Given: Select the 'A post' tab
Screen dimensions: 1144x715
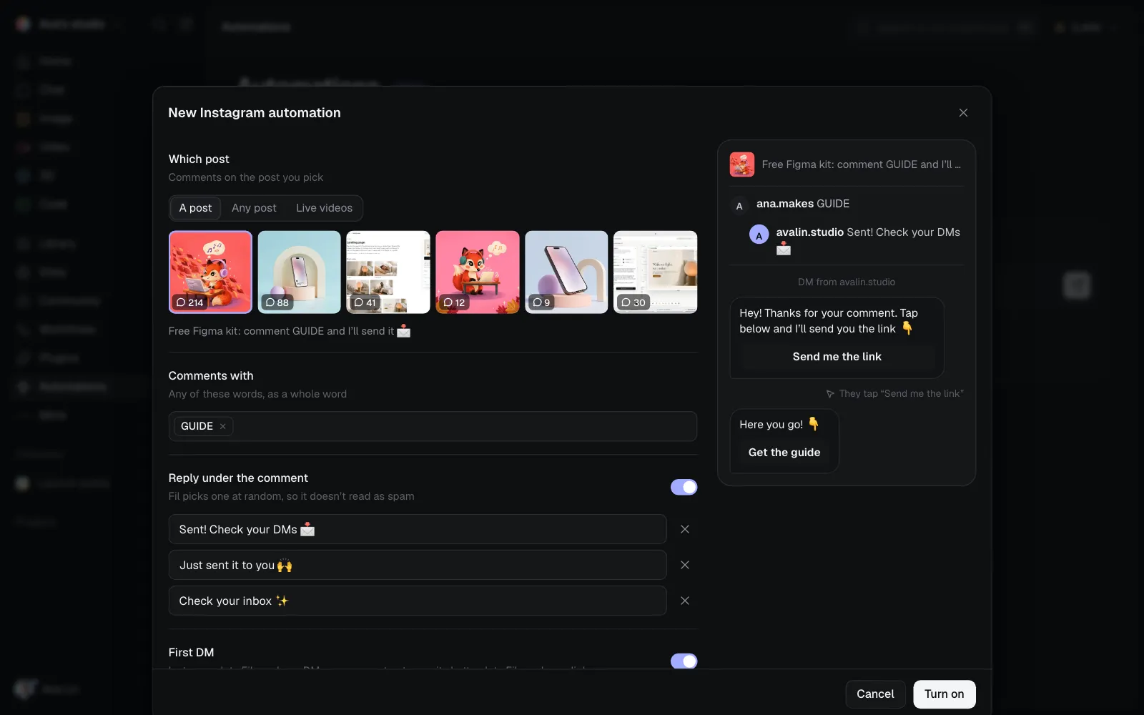Looking at the screenshot, I should click(x=195, y=208).
